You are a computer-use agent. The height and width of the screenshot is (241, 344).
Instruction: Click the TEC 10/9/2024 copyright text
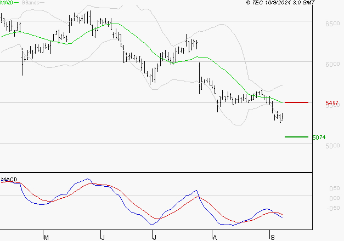pyautogui.click(x=280, y=2)
